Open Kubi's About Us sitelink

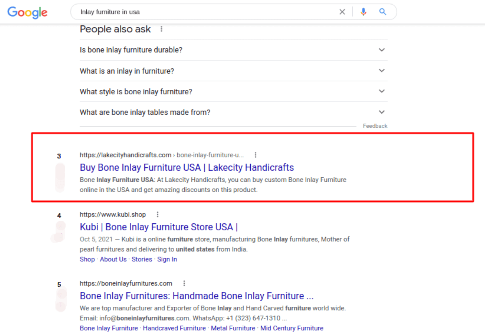113,259
